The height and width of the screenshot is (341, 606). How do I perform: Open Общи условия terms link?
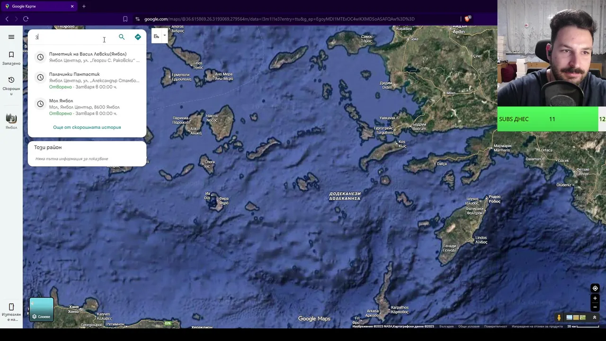(x=469, y=326)
